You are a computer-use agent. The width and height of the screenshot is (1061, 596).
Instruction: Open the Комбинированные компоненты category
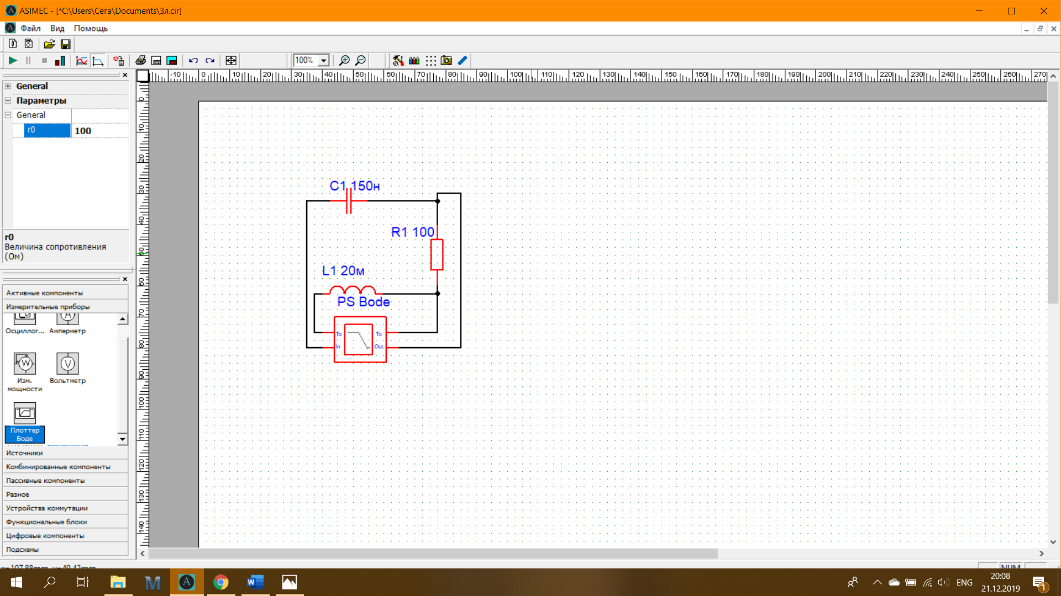click(65, 467)
